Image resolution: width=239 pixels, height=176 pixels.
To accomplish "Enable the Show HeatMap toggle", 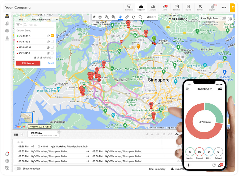I will 18,169.
